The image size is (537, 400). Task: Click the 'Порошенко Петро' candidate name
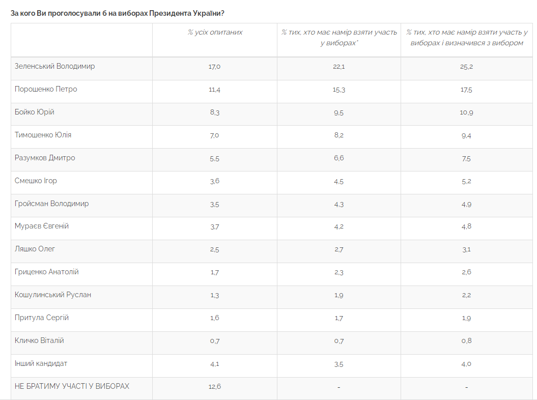[x=46, y=89]
